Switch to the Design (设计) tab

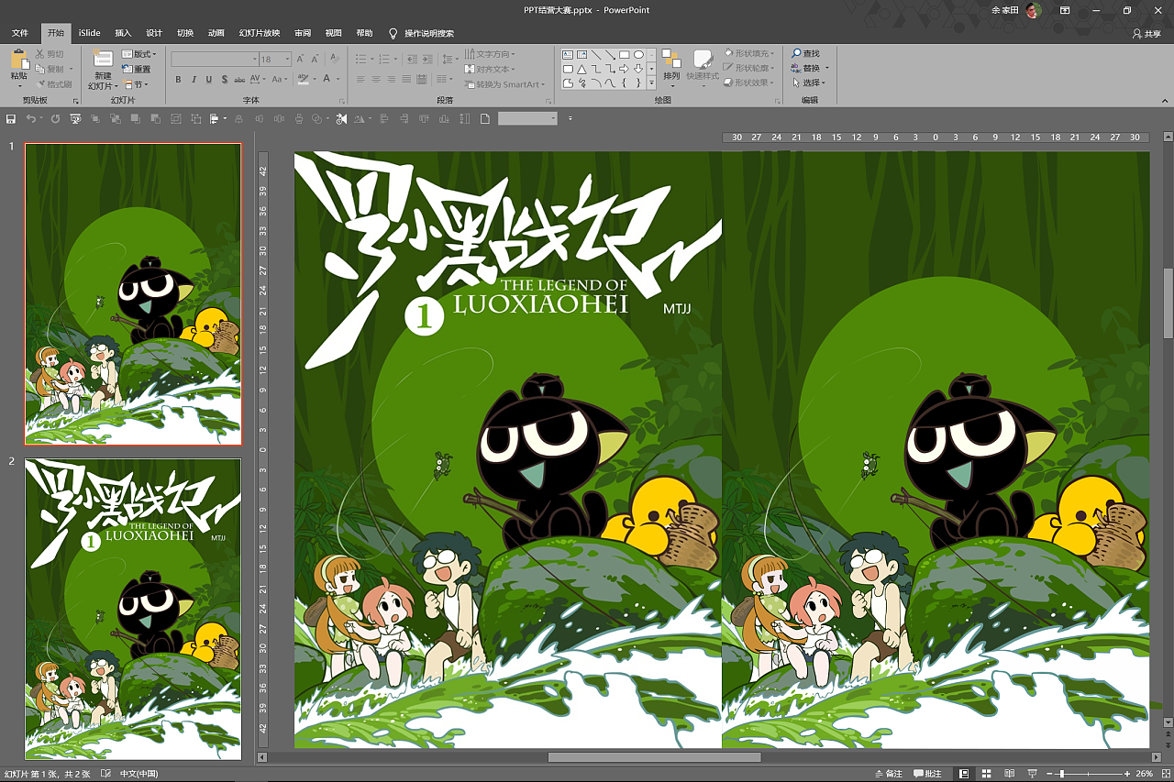(x=154, y=33)
